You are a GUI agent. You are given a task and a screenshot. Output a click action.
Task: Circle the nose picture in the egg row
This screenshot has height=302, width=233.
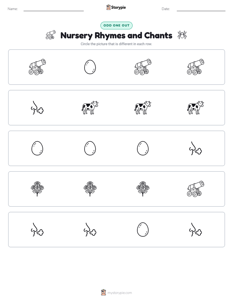[x=195, y=148]
